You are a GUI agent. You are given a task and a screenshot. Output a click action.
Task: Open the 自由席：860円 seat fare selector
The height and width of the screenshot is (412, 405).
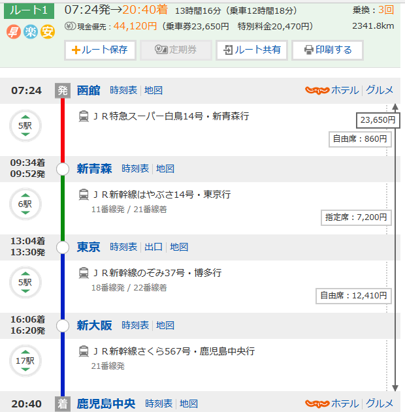coord(359,139)
